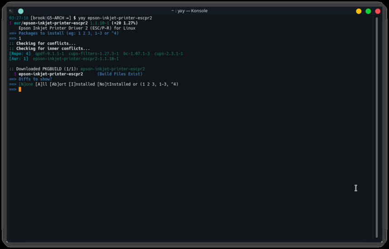Click the terminal icon in the title bar
Screen dimensions: 389x249
[11, 11]
